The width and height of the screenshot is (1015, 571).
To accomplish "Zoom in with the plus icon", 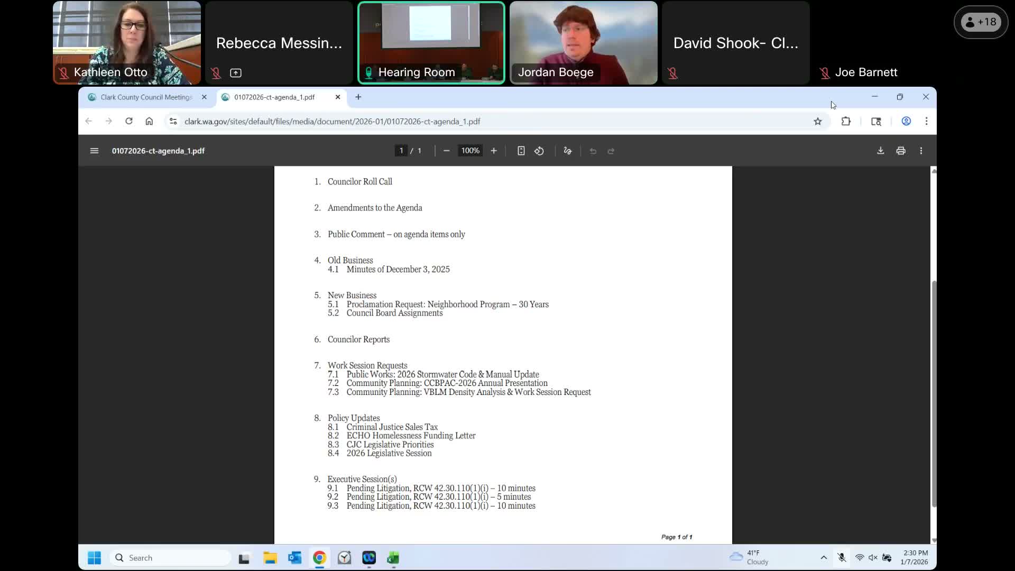I will [494, 151].
